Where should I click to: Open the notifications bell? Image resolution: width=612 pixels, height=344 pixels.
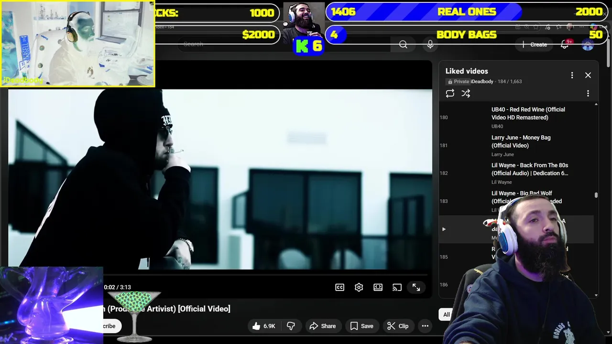(x=565, y=44)
